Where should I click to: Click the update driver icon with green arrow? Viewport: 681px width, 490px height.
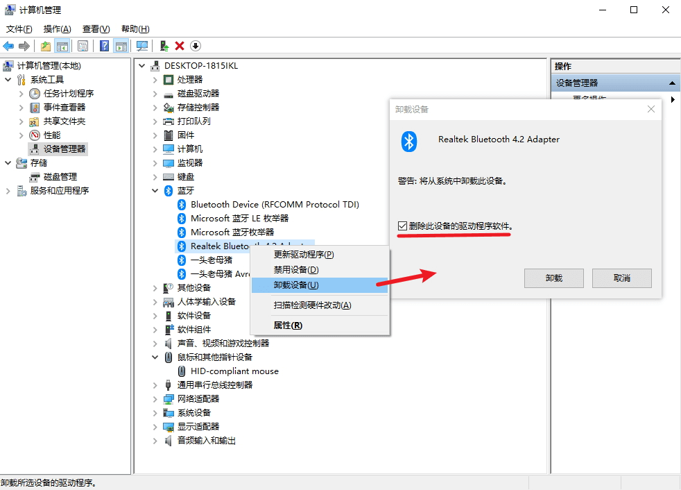point(164,46)
